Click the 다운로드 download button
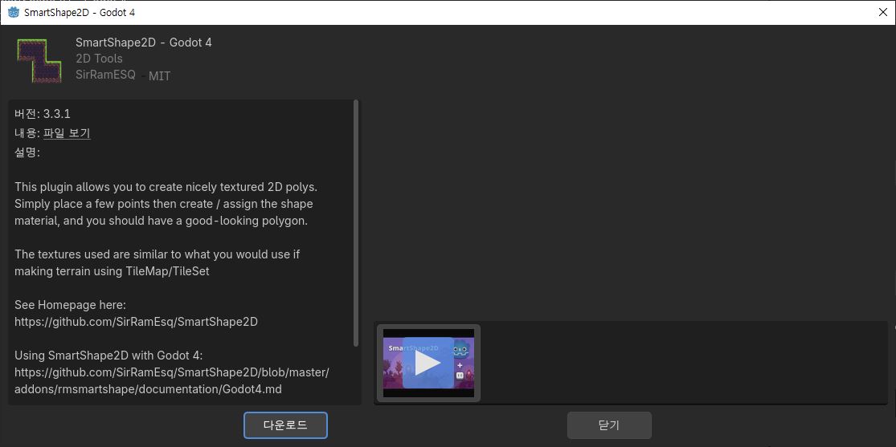Image resolution: width=896 pixels, height=447 pixels. tap(285, 425)
